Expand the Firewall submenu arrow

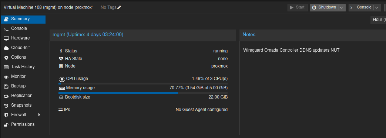[x=39, y=115]
